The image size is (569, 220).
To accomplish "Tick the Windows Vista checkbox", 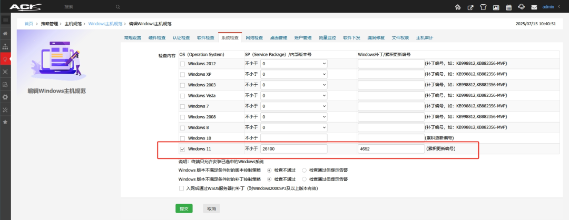I will point(182,96).
